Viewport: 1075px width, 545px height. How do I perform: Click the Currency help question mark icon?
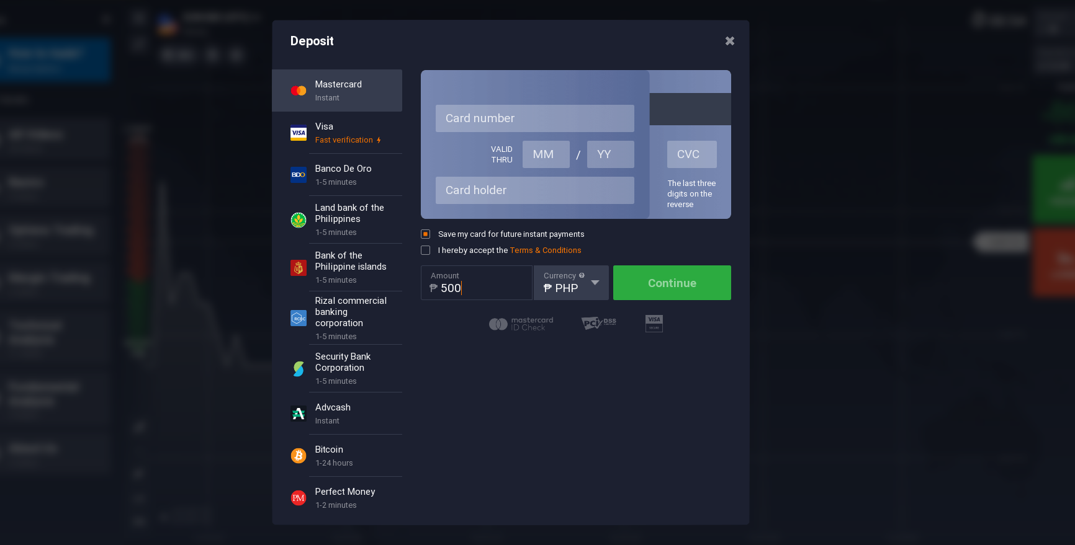click(x=582, y=275)
